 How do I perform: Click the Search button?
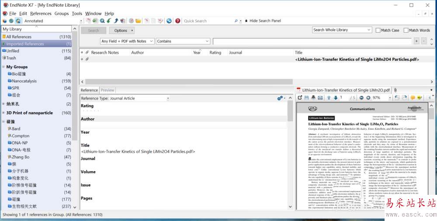[x=94, y=31]
